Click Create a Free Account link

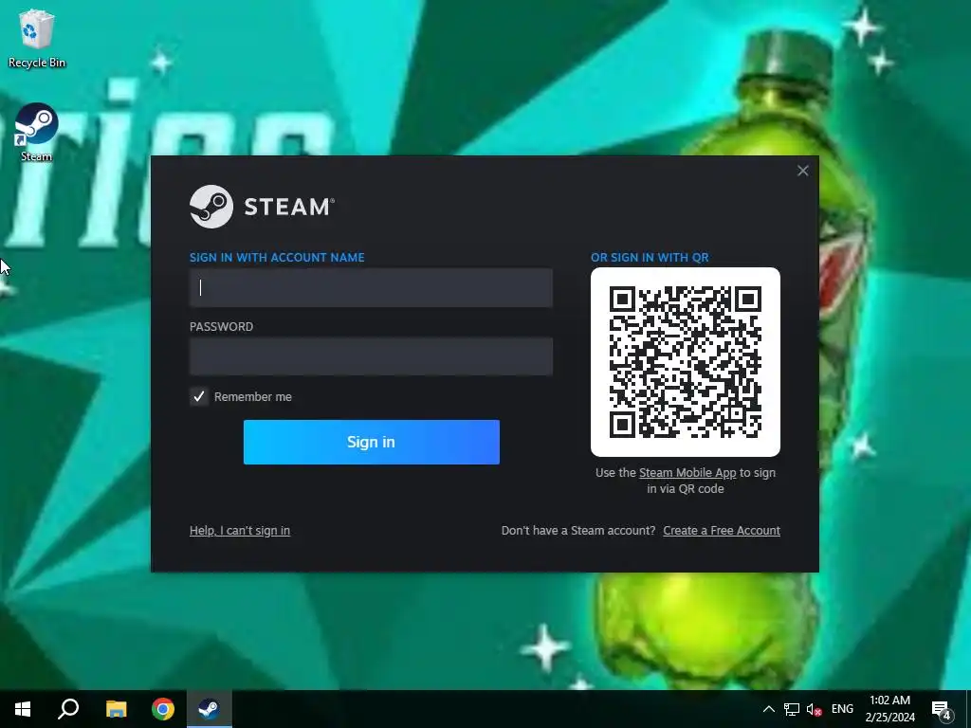(x=722, y=531)
